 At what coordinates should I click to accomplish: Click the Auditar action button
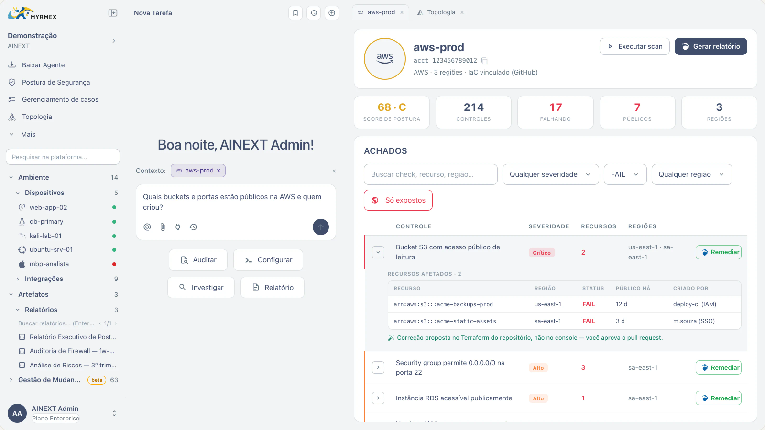[198, 260]
